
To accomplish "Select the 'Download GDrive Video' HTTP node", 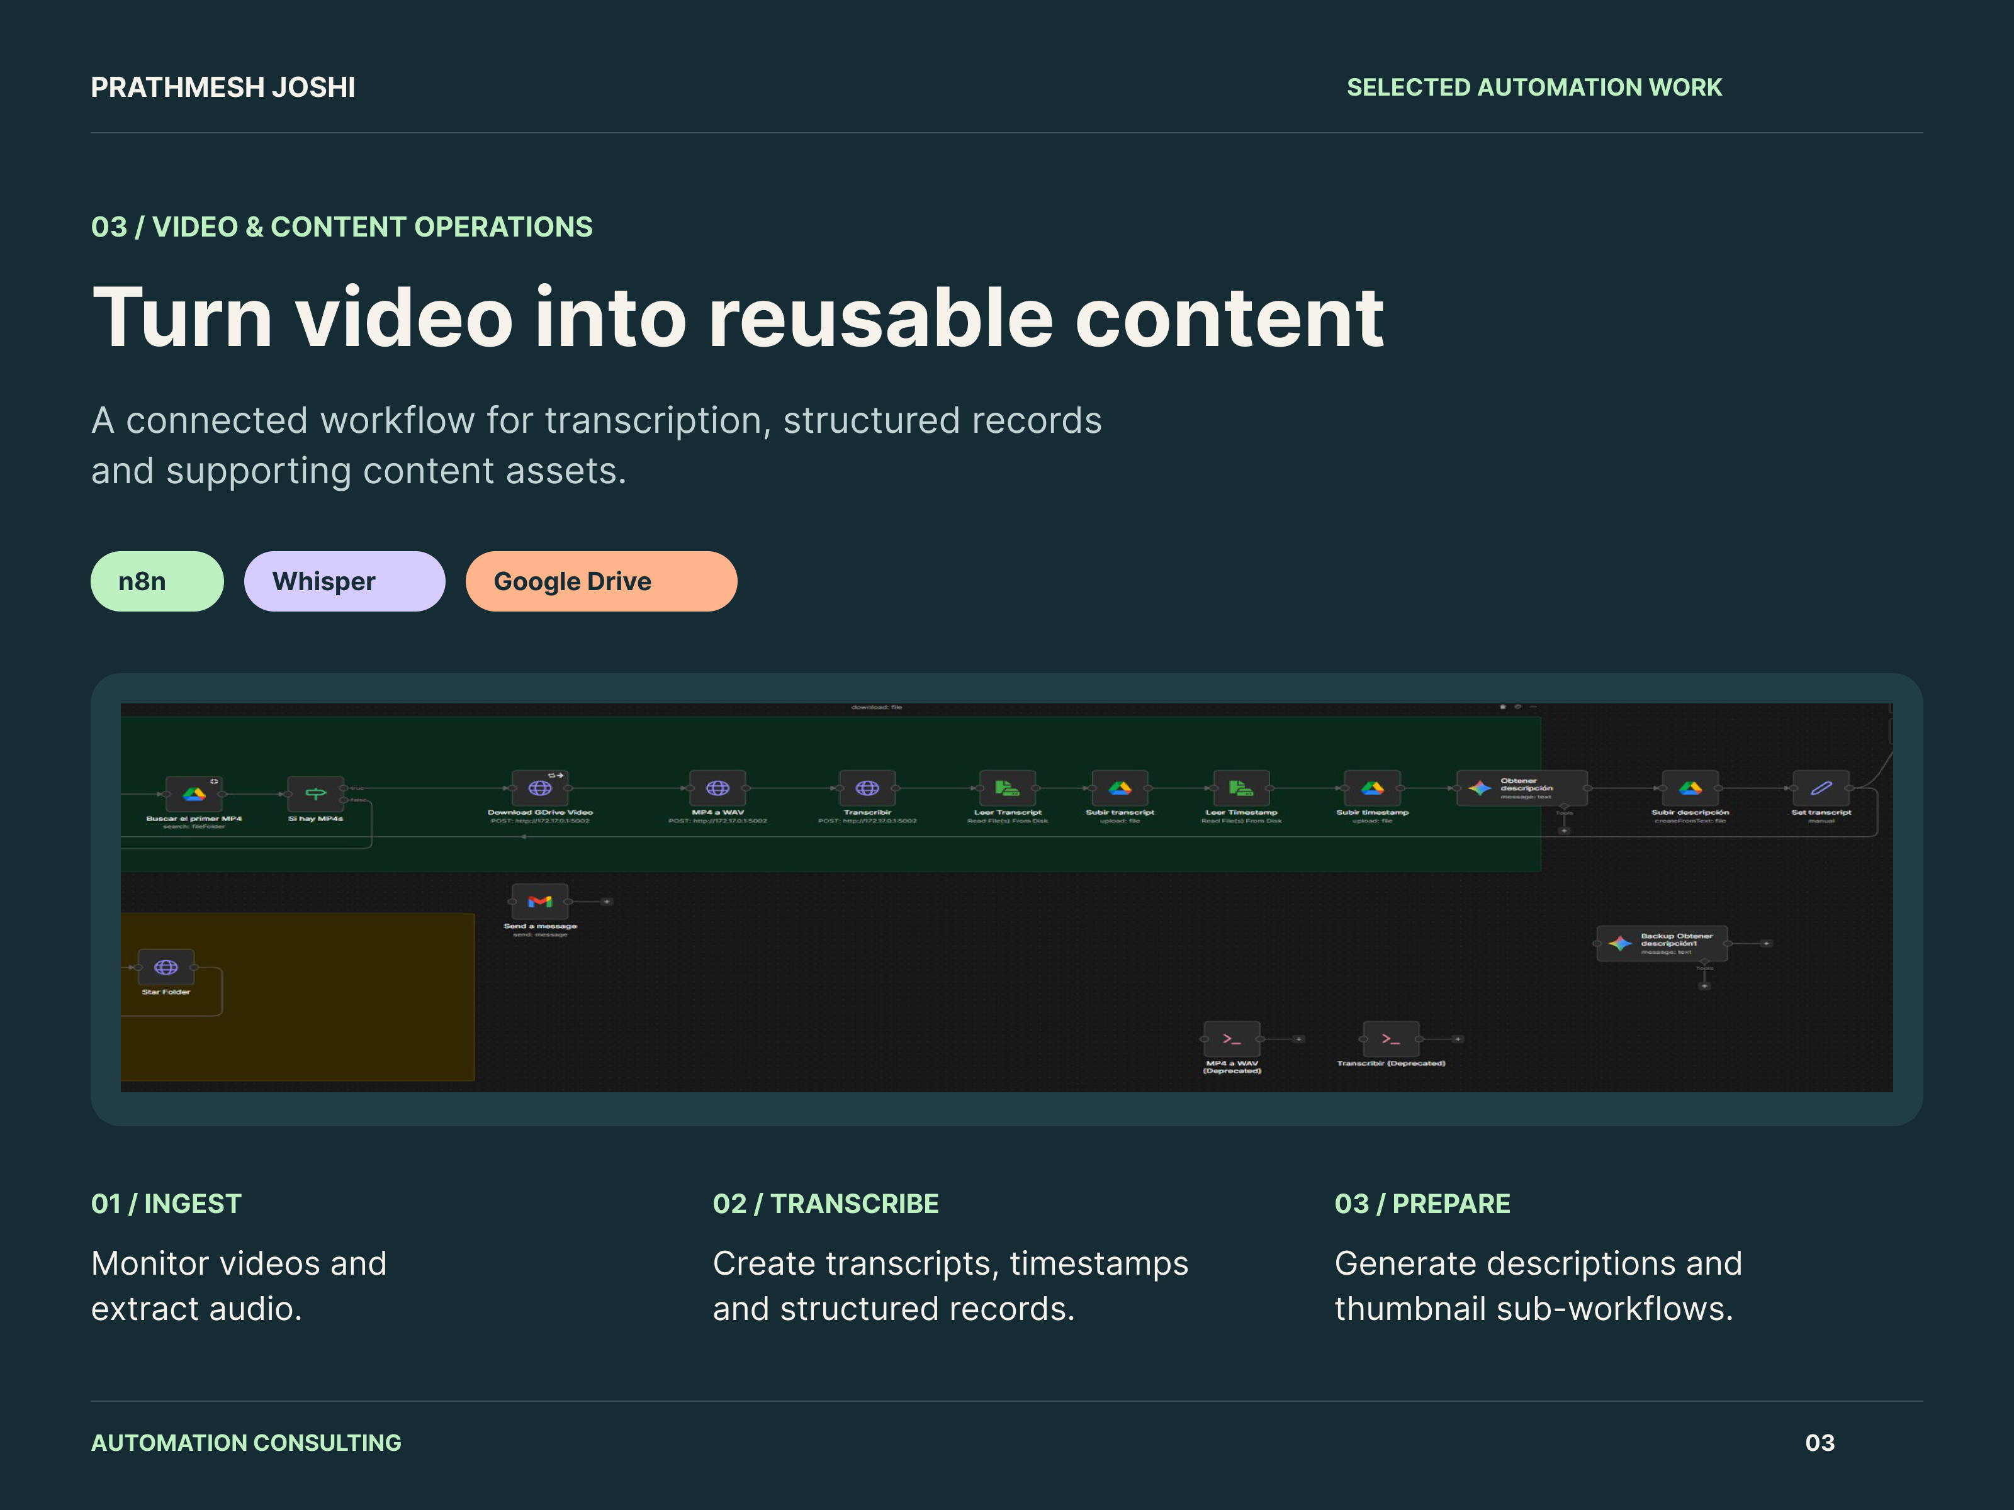I will [x=540, y=788].
